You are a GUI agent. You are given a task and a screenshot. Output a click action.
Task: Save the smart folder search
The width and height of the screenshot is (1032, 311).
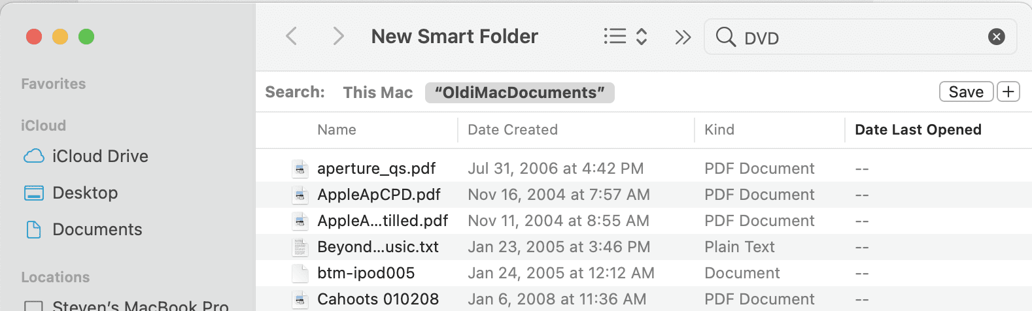(966, 92)
